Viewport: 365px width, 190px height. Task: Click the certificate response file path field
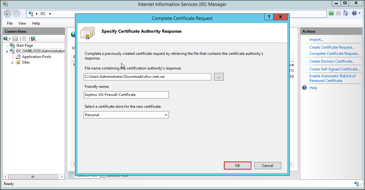coord(147,77)
